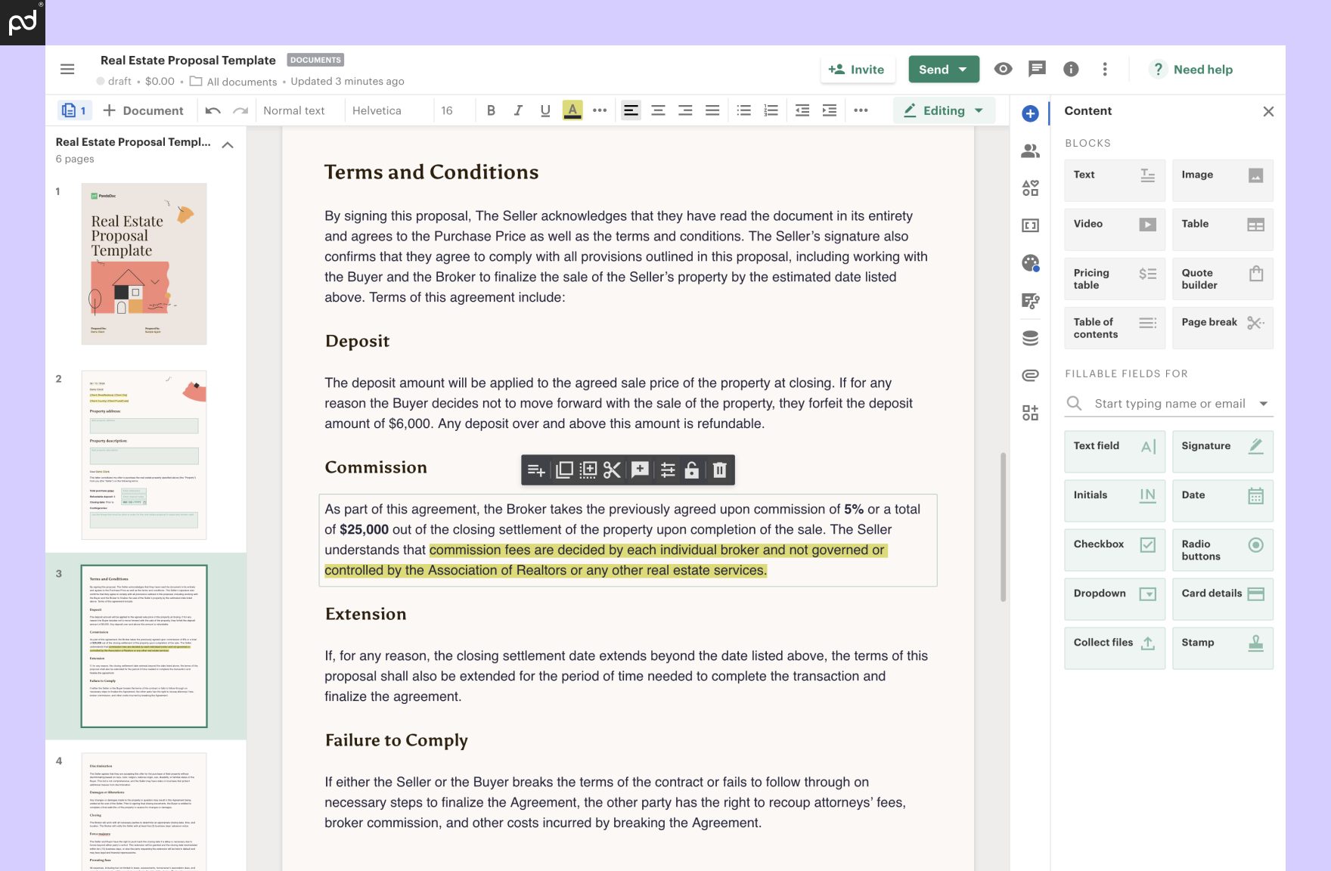Viewport: 1331px width, 871px height.
Task: Close the Content panel
Action: tap(1268, 111)
